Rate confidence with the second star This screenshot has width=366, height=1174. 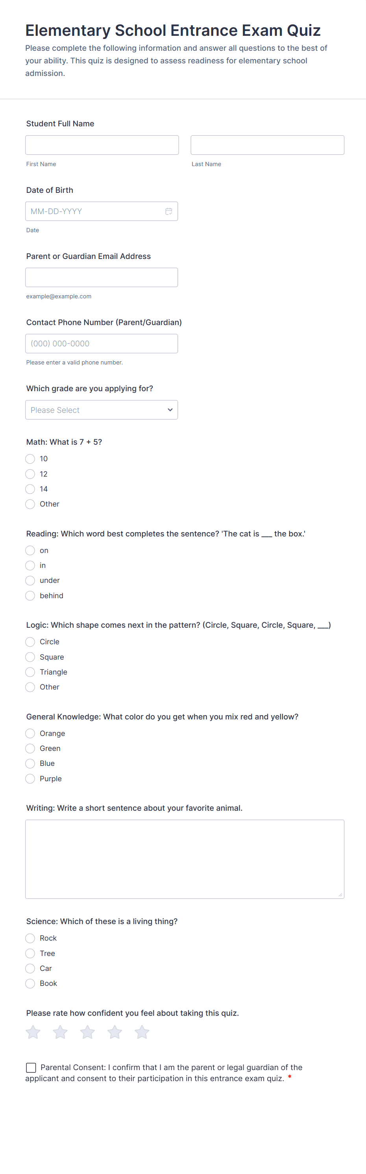pos(60,1032)
